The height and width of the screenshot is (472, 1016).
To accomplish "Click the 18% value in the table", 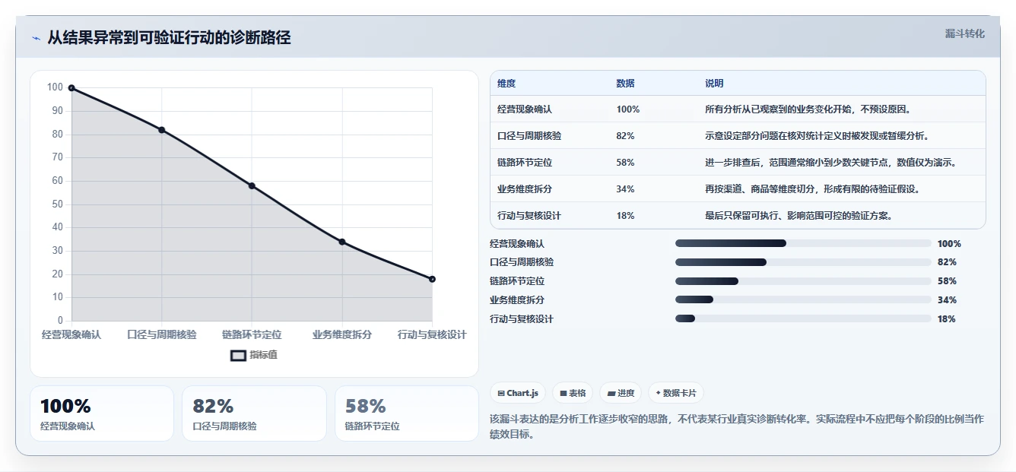I will [x=625, y=216].
